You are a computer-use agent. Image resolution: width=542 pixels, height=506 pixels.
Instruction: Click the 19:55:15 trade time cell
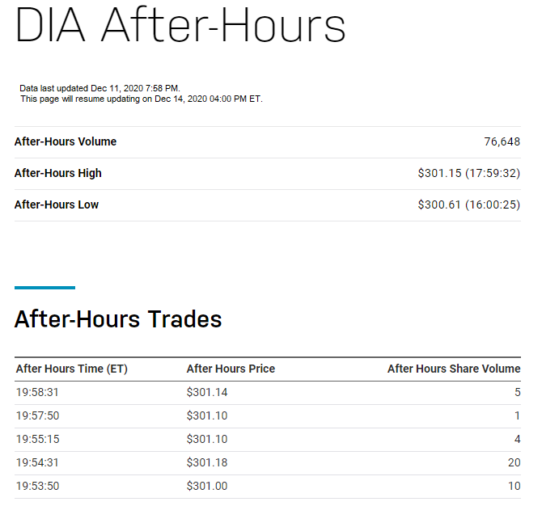[x=38, y=439]
